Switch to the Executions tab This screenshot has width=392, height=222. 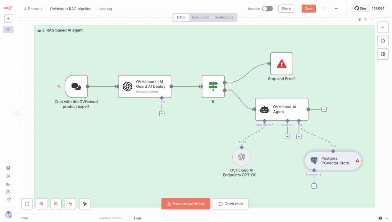click(x=201, y=17)
